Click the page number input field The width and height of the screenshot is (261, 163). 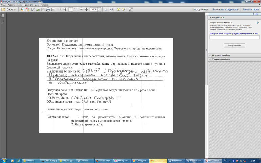[x=71, y=9]
